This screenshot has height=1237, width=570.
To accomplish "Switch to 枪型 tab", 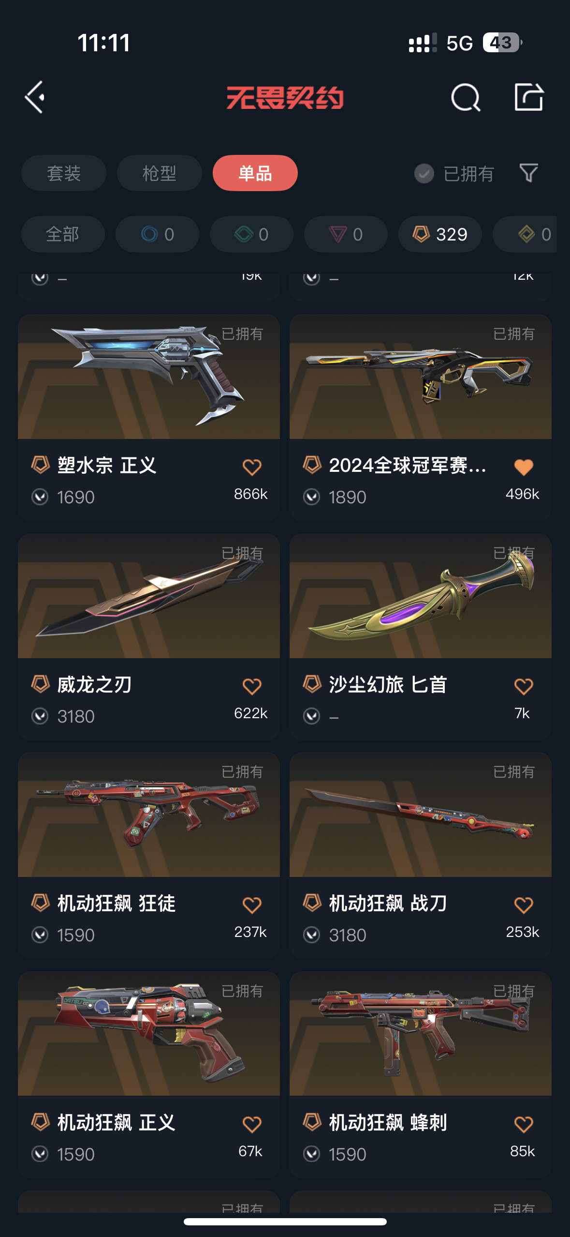I will pos(159,173).
